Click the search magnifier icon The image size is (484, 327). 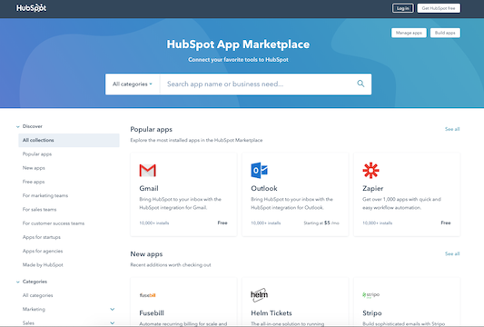click(x=361, y=84)
